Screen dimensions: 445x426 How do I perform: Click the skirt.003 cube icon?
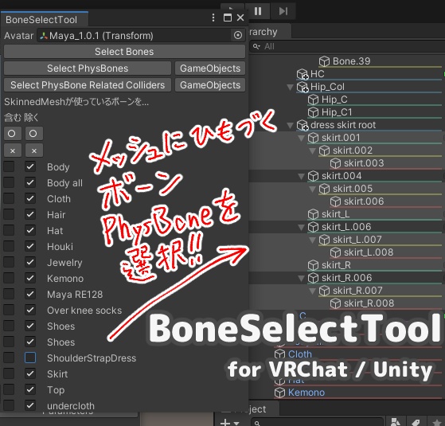335,163
